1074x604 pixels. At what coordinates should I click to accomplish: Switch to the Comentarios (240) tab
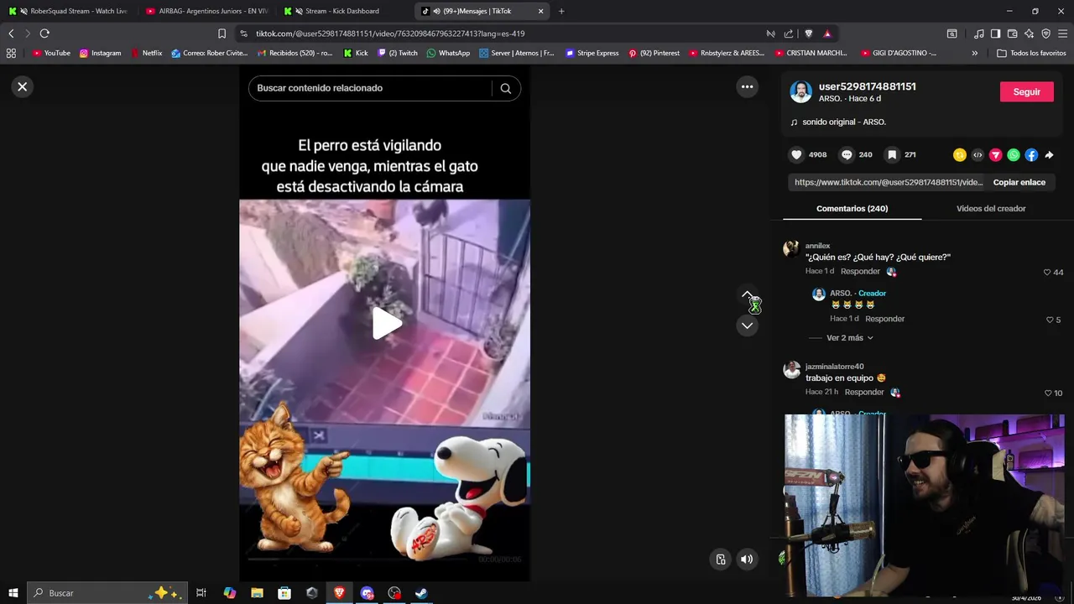pos(852,208)
